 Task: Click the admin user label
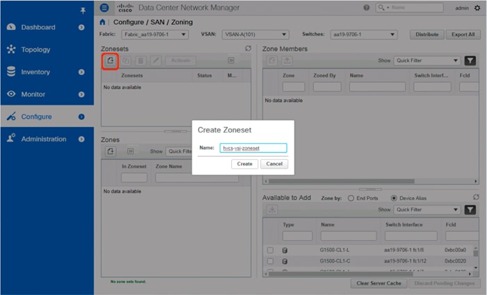tap(462, 8)
